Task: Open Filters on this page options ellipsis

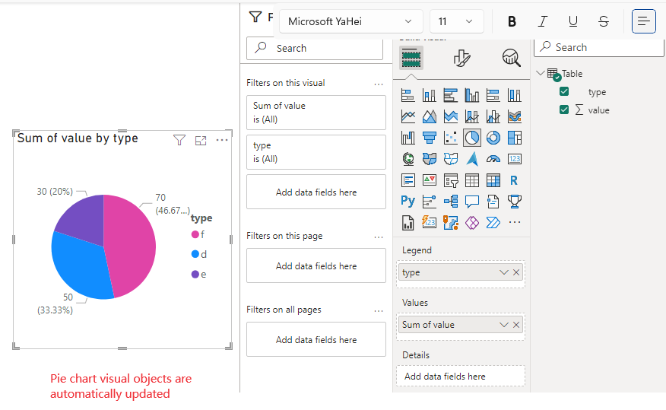Action: click(x=379, y=237)
